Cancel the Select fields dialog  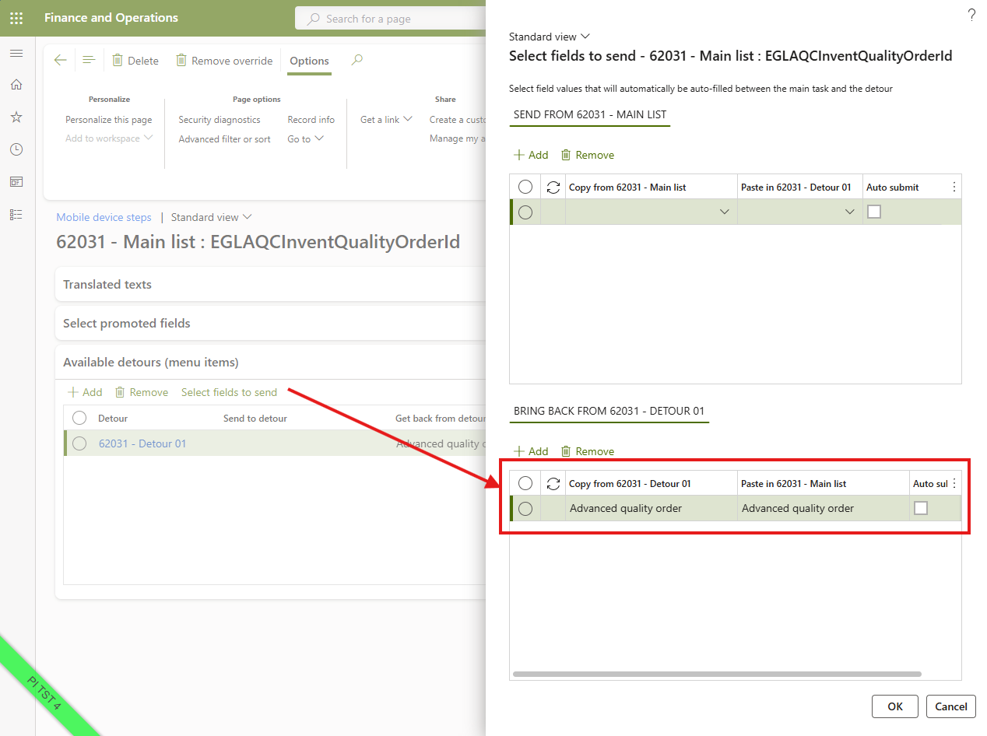(950, 706)
